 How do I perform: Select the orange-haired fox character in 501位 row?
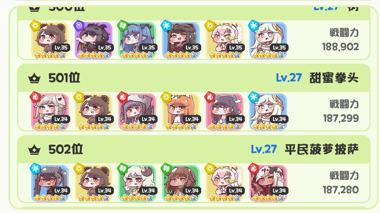pyautogui.click(x=181, y=112)
